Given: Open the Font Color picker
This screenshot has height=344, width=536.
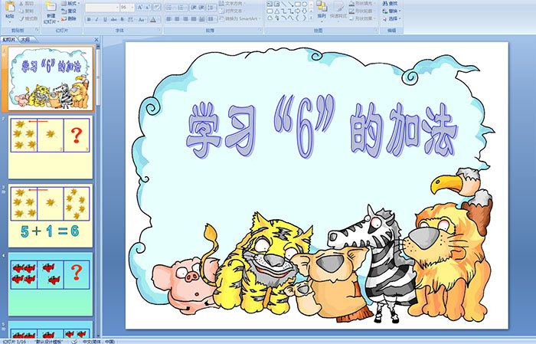Looking at the screenshot, I should (154, 19).
